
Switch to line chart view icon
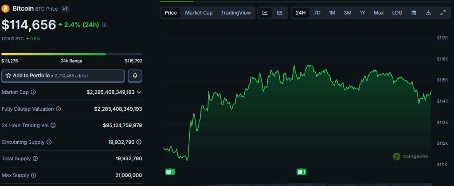[x=265, y=13]
